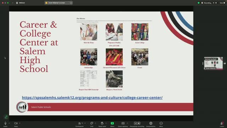Open the Early College pennants thumbnail

(x=140, y=32)
